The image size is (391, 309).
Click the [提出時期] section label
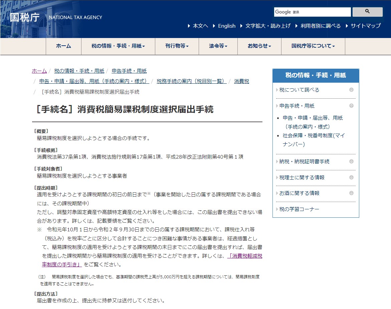click(x=46, y=188)
